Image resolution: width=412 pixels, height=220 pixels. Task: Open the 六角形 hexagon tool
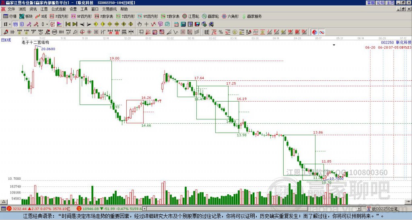click(230, 16)
